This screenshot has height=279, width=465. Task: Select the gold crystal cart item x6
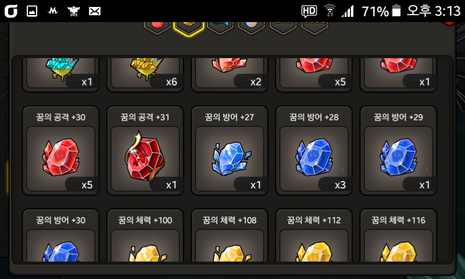(145, 74)
